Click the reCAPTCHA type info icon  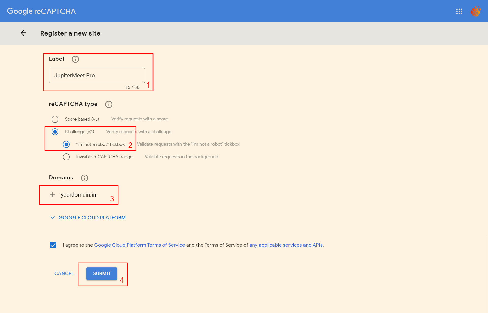point(109,104)
